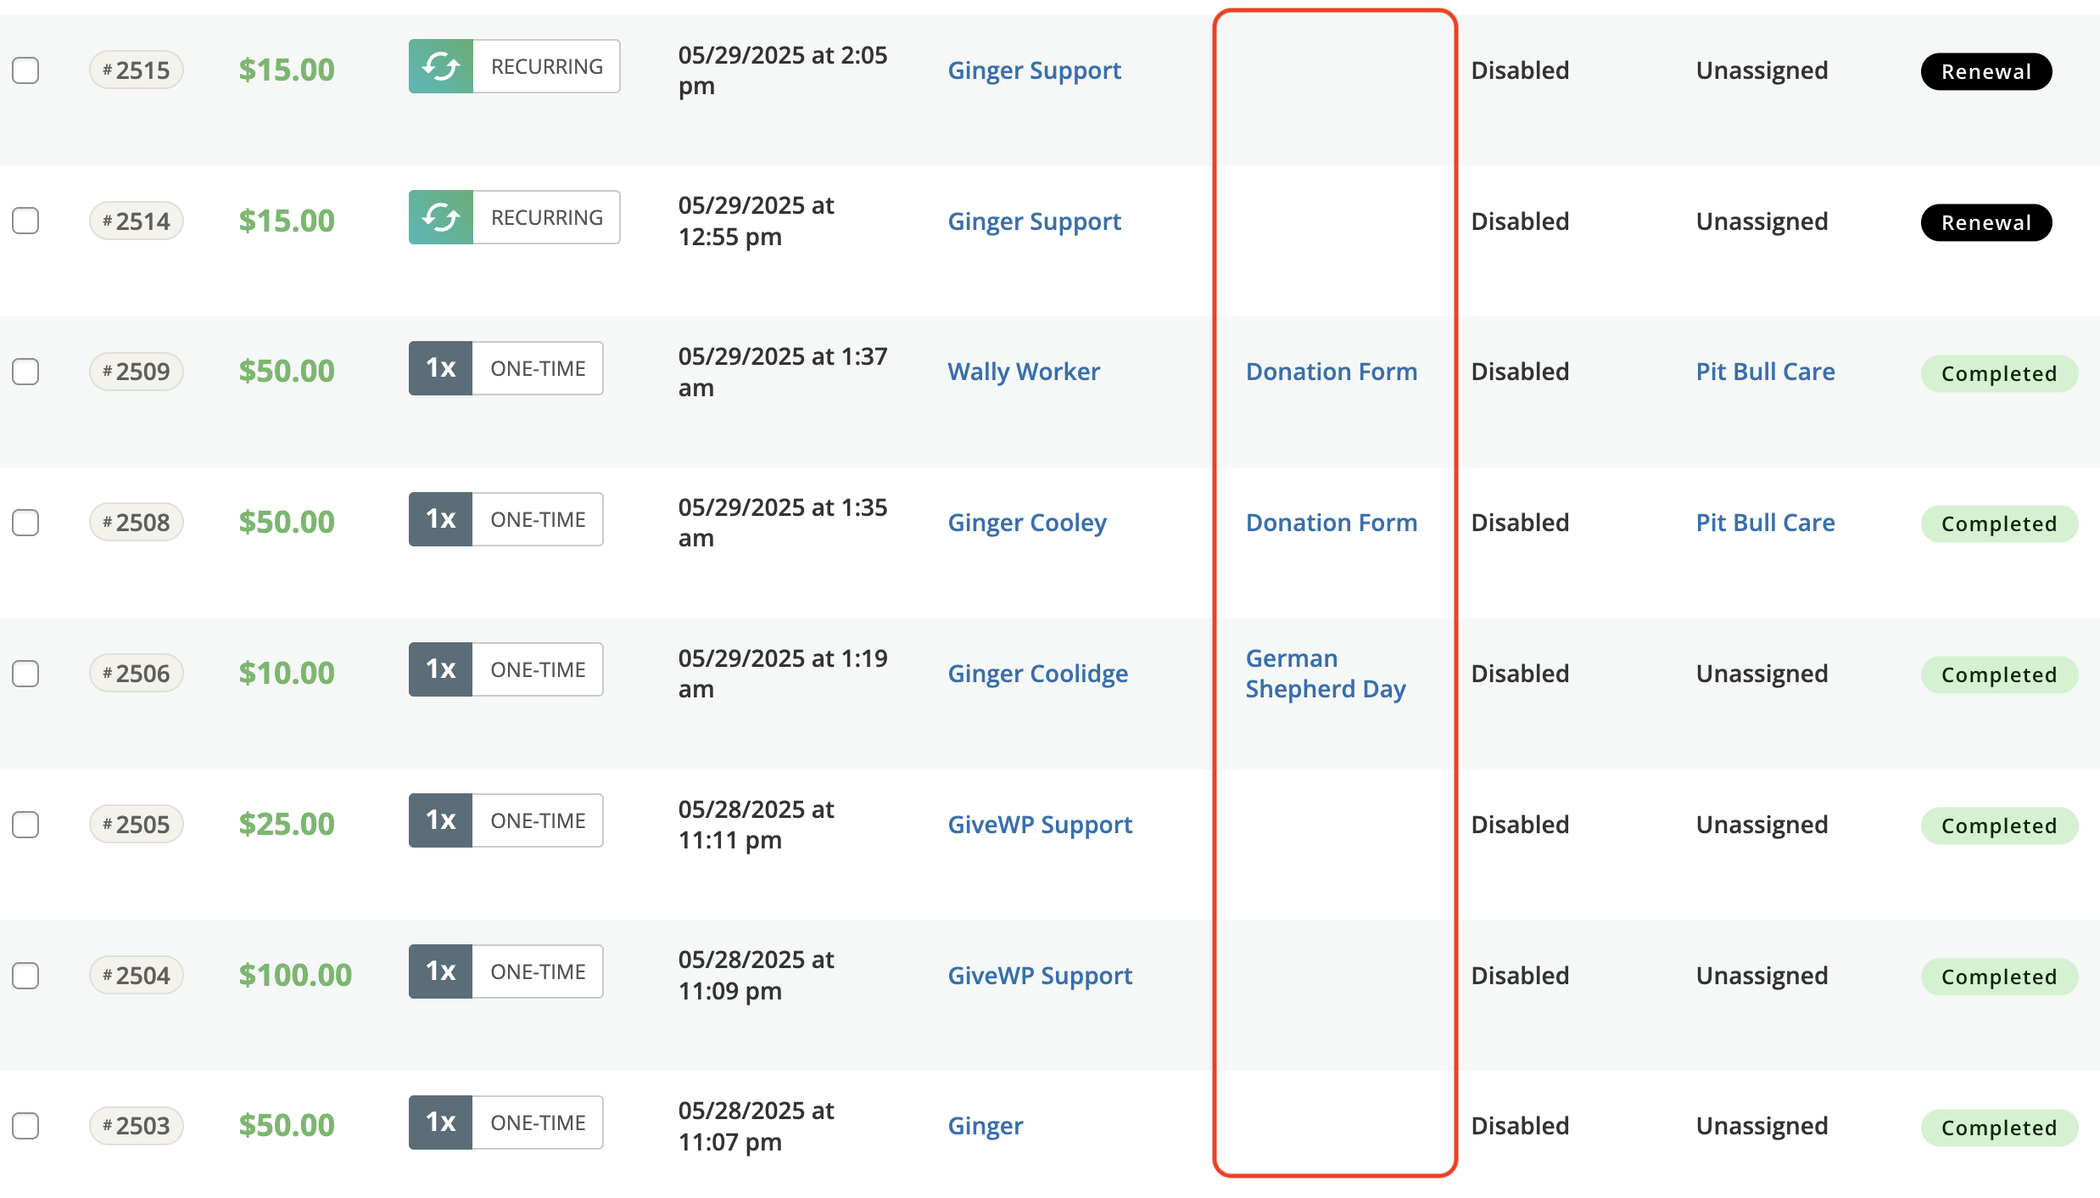Open GiveWP Support donor on #2504
Screen dimensions: 2100x1198
click(1040, 976)
